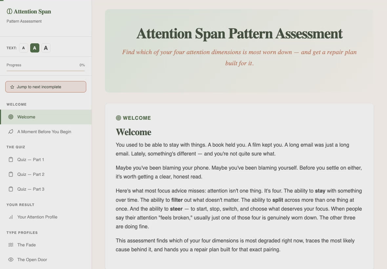Click Jump to next incomplete button
The image size is (387, 269).
click(46, 87)
